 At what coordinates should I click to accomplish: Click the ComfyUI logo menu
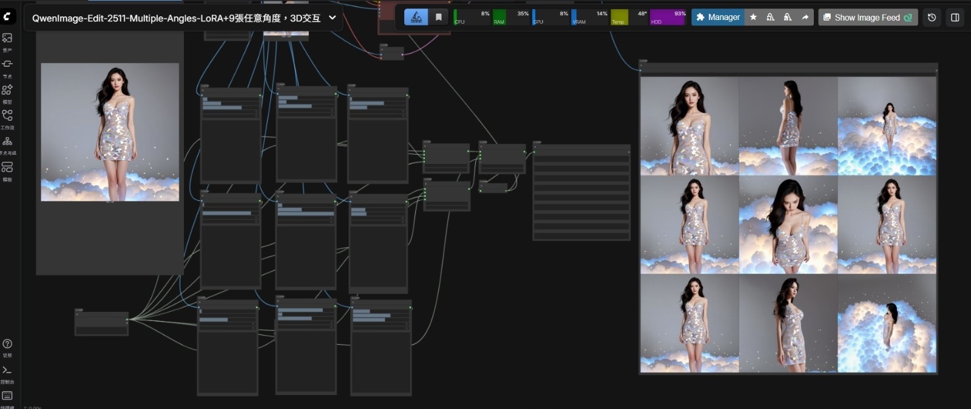tap(8, 16)
